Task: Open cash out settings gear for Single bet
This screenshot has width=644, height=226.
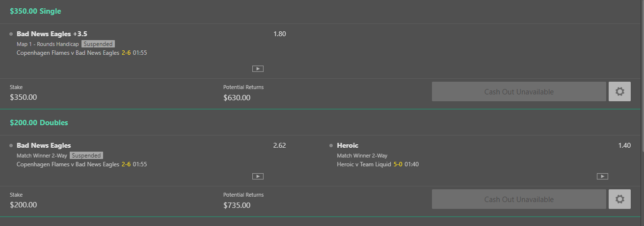Action: (x=619, y=91)
